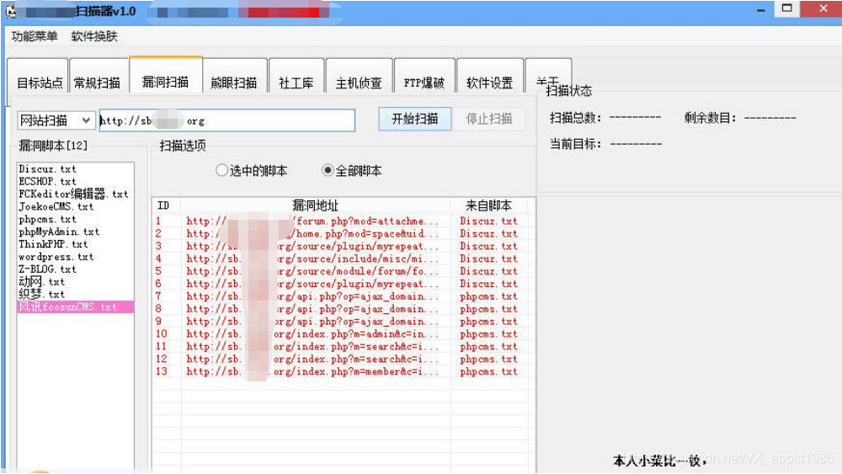Open the 网站扫描 dropdown
Screen dimensions: 842x474
[x=56, y=120]
